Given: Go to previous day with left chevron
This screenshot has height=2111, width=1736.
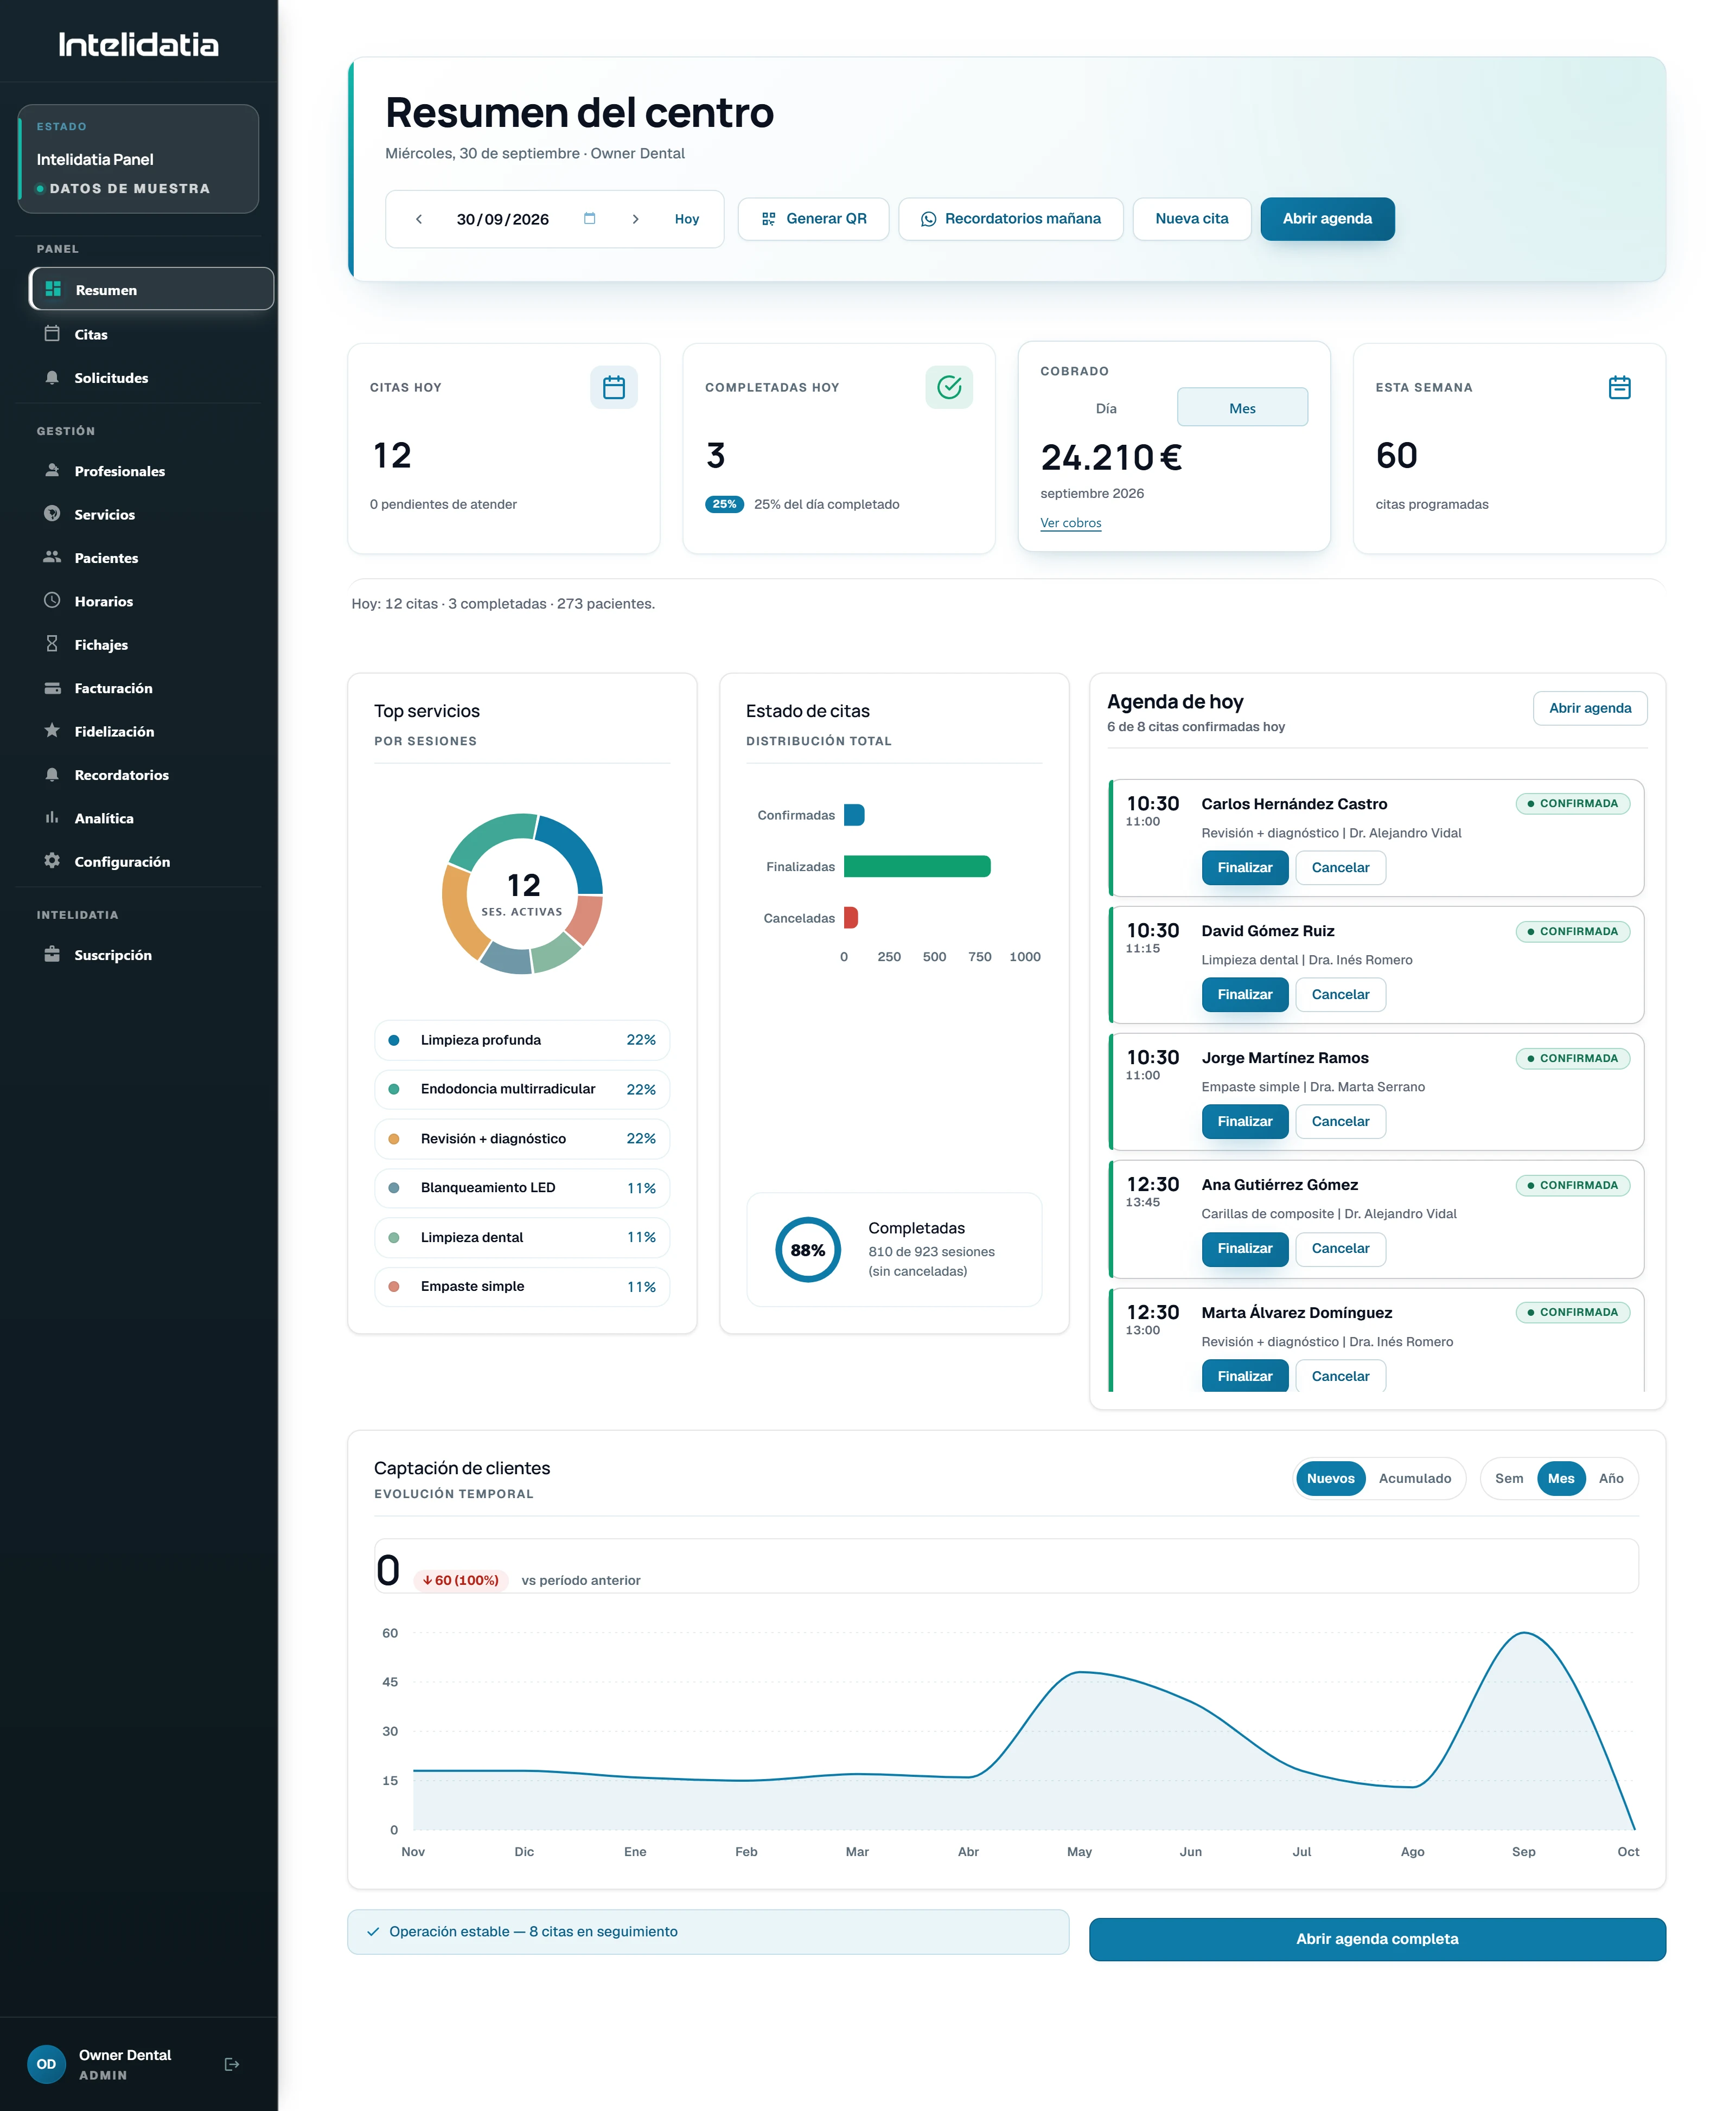Looking at the screenshot, I should point(419,219).
